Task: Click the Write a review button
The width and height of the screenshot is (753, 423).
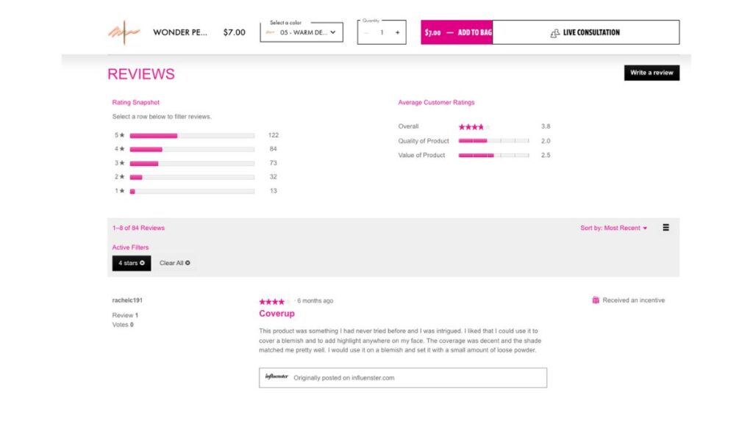Action: click(x=651, y=73)
